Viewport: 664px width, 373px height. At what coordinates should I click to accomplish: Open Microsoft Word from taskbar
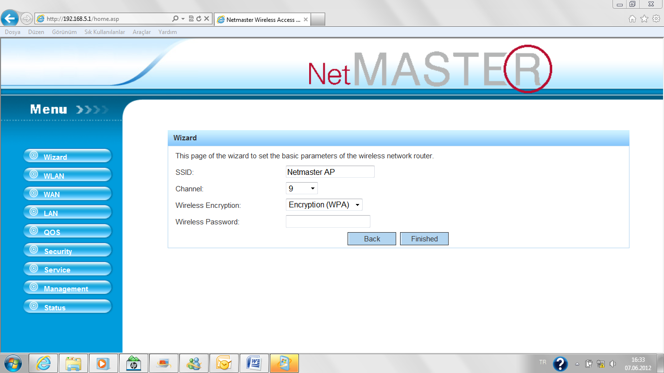(x=254, y=363)
